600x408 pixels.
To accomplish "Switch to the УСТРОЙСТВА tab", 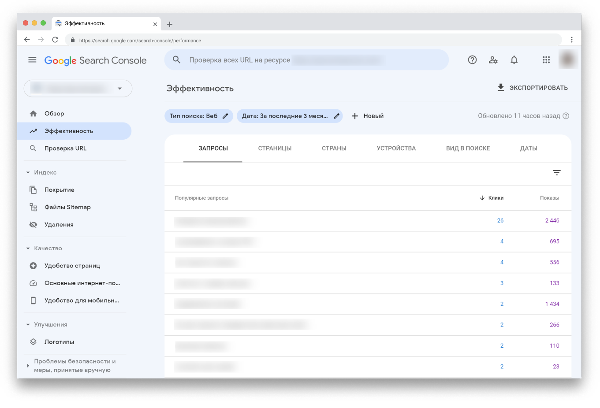I will tap(396, 148).
